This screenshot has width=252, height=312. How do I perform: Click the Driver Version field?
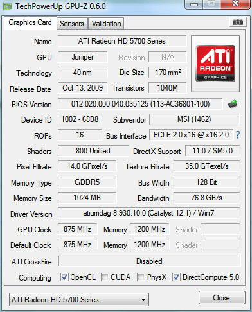[x=149, y=213]
